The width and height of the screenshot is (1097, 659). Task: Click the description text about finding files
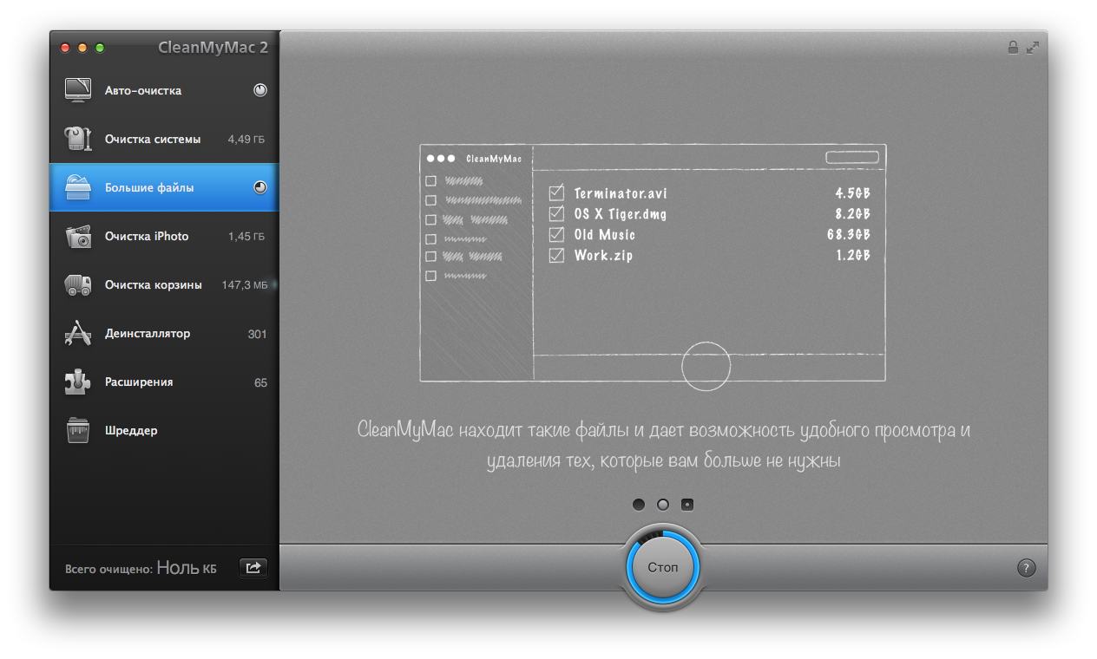pyautogui.click(x=663, y=446)
